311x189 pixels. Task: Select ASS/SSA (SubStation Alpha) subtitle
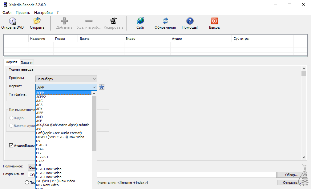tap(63, 125)
